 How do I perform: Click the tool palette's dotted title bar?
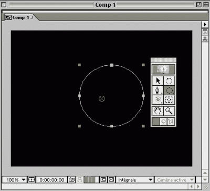163,60
